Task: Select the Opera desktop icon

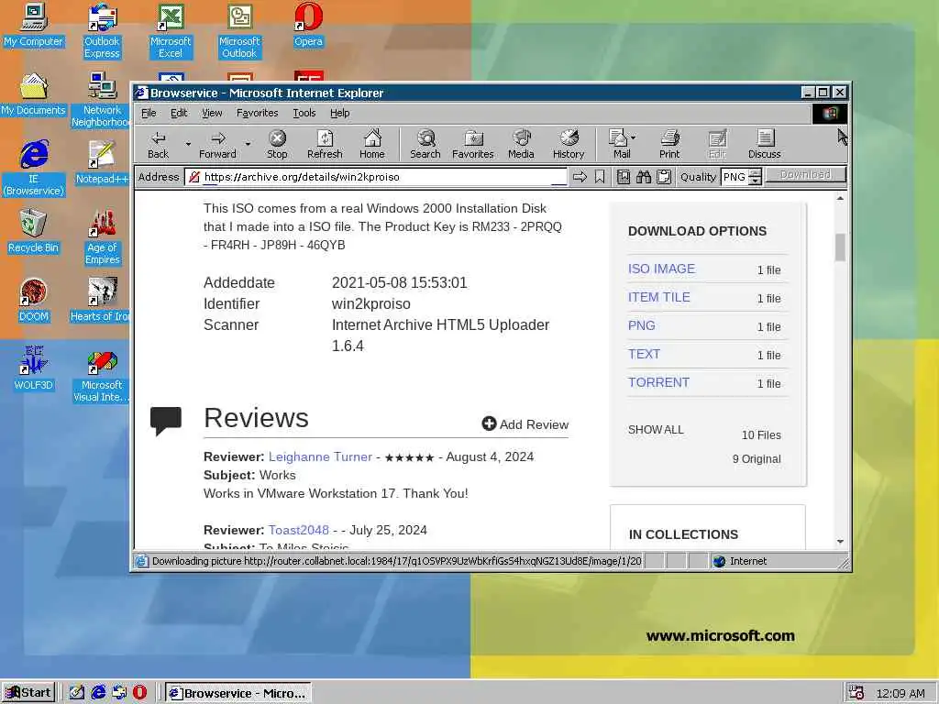Action: point(308,25)
